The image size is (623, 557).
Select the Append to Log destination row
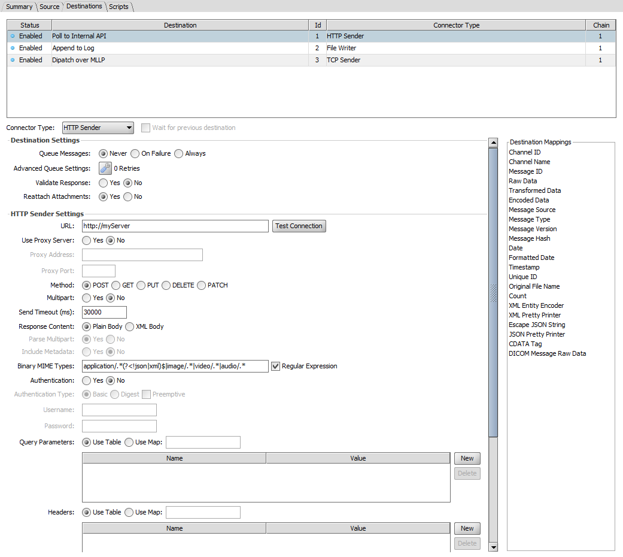click(x=180, y=48)
